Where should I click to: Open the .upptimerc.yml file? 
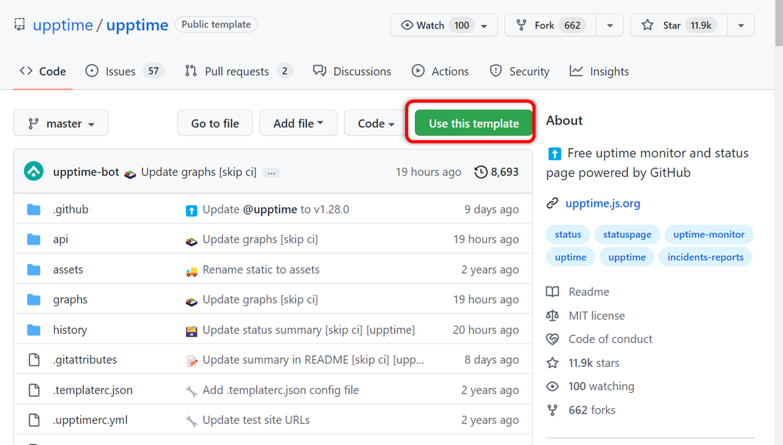[90, 420]
